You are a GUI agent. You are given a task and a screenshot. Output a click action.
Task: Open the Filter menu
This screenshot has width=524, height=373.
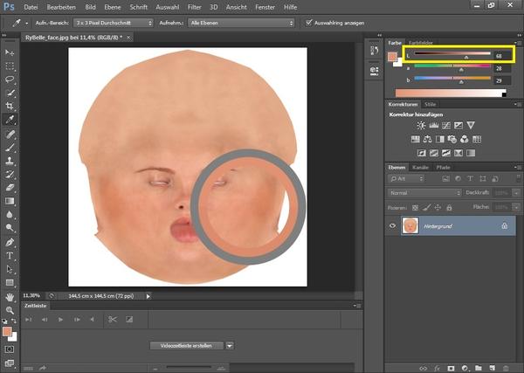[x=194, y=7]
